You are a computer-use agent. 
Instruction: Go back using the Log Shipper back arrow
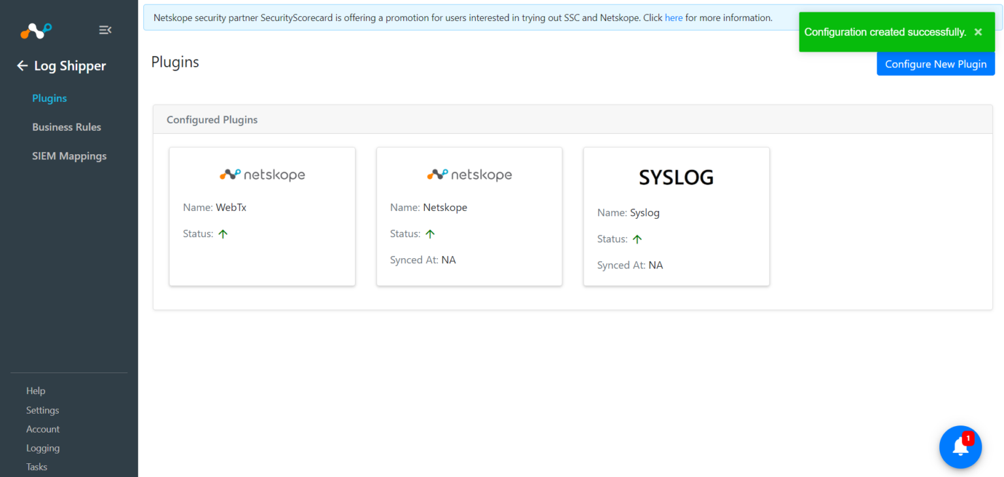pyautogui.click(x=22, y=65)
